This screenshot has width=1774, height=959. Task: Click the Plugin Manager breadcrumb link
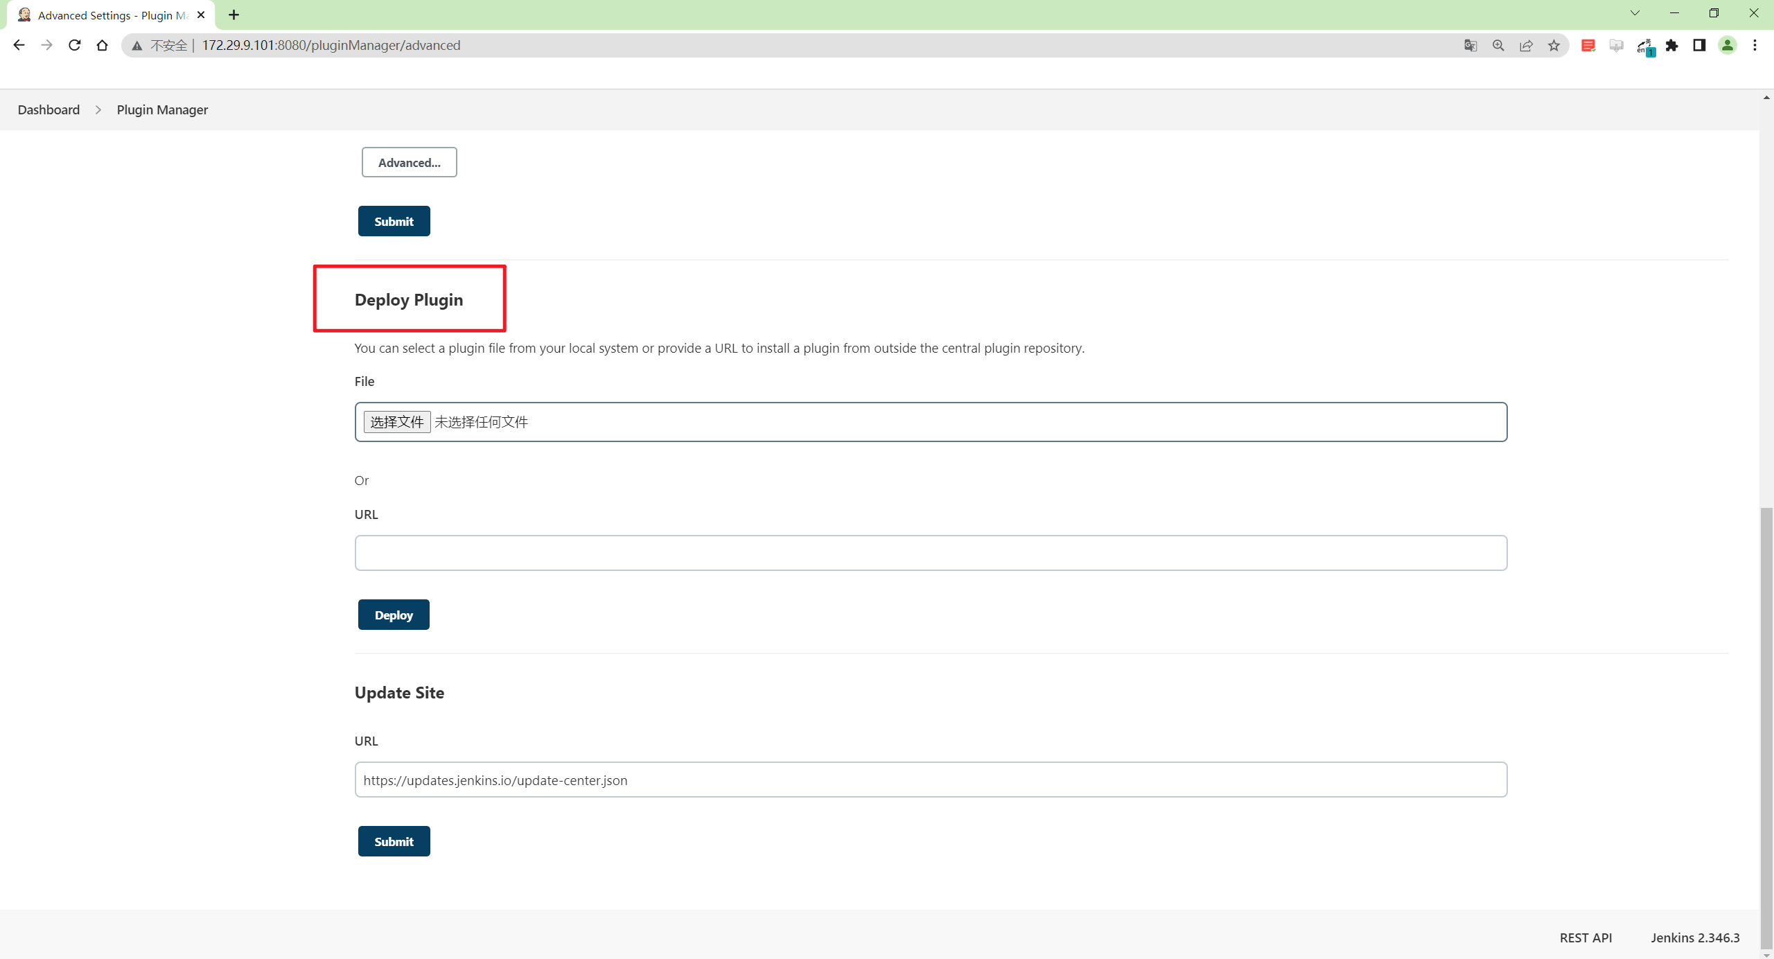162,109
